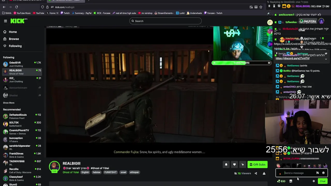Open Rexzilla Warzone channel

click(x=22, y=171)
